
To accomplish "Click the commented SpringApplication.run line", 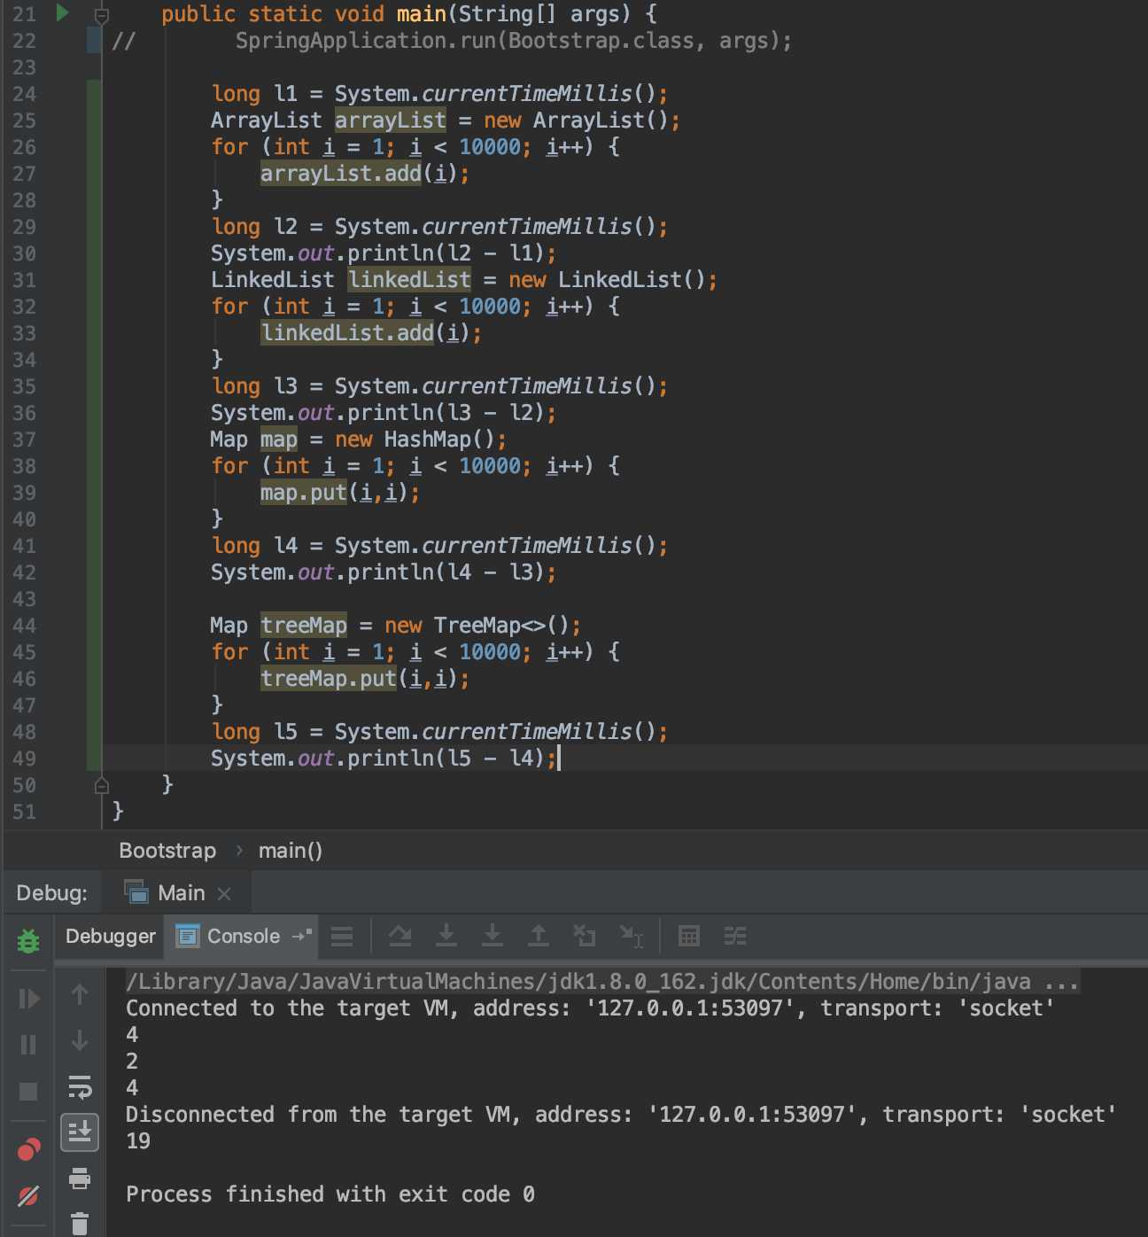I will 514,41.
